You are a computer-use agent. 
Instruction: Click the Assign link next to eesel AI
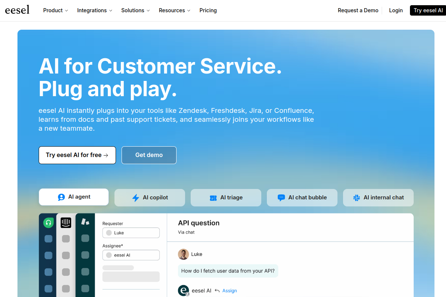point(229,291)
